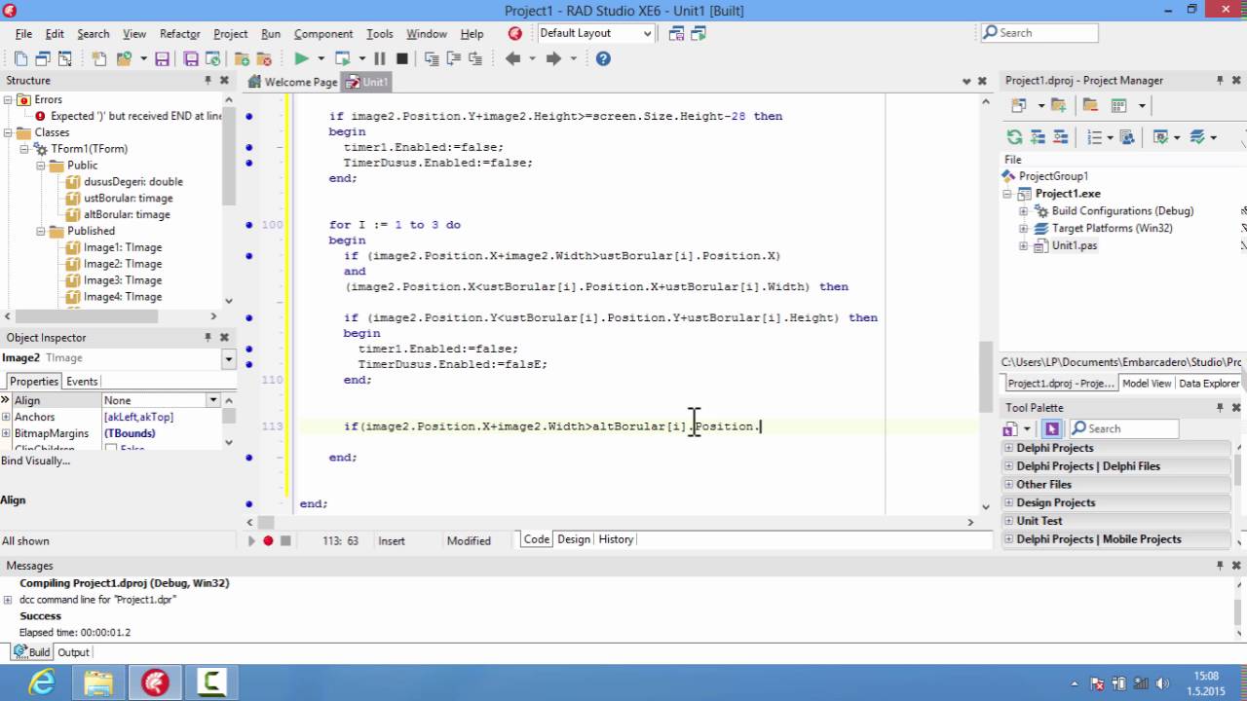Open the Image2 component selector dropdown
Screen dimensions: 1247x701
point(229,358)
